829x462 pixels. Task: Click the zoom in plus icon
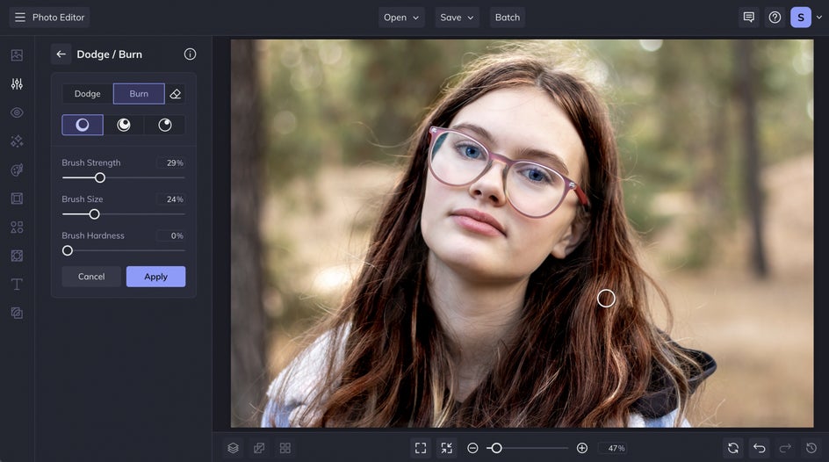(582, 448)
